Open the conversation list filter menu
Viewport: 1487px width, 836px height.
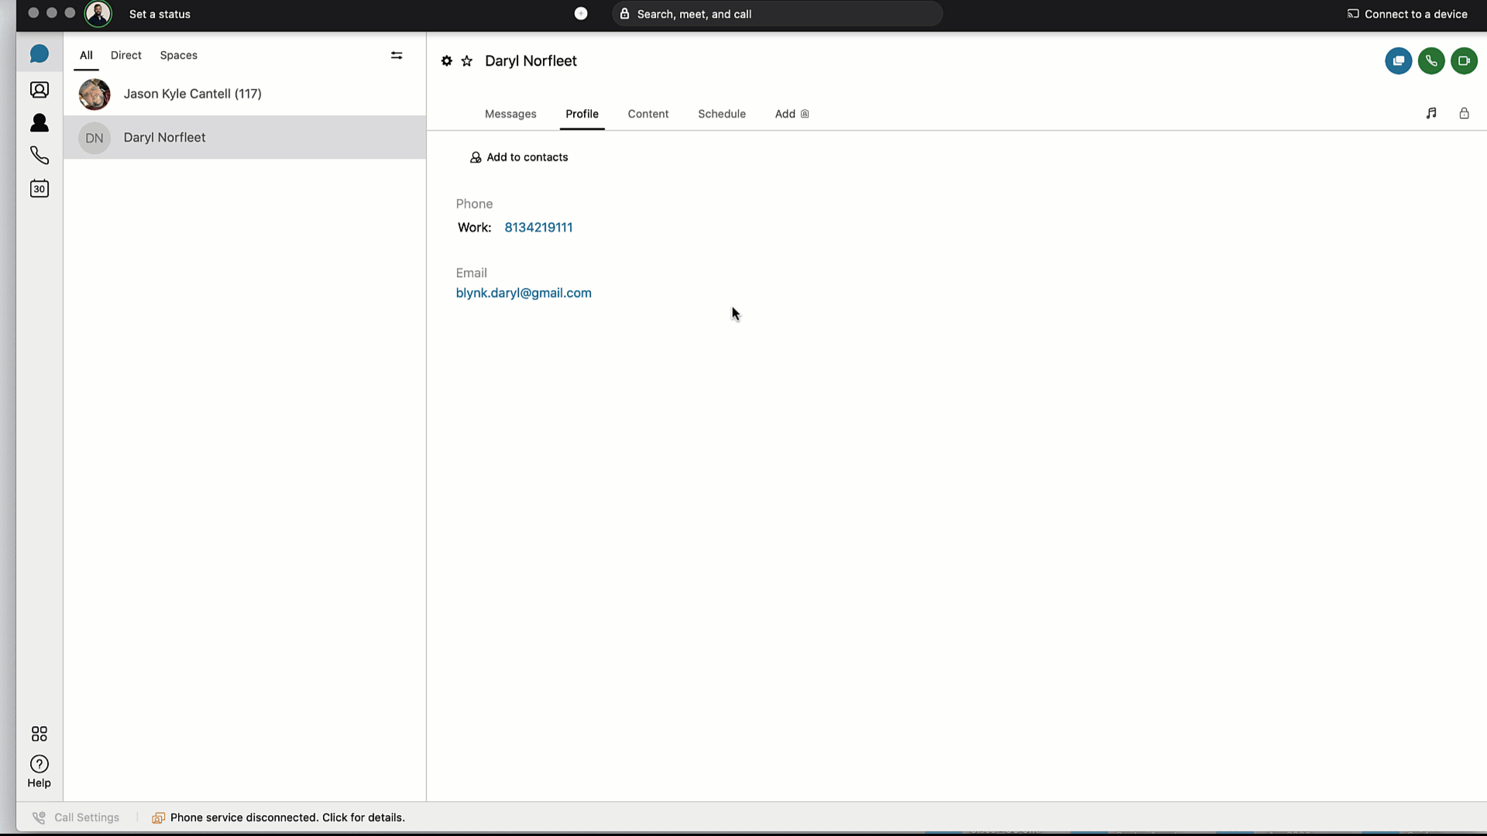click(x=397, y=56)
